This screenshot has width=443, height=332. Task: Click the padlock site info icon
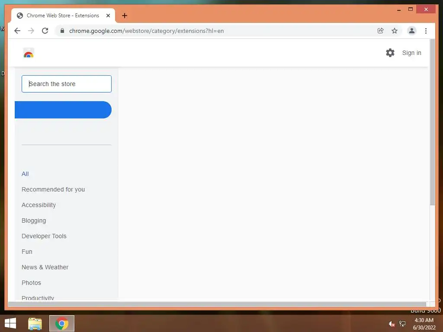pyautogui.click(x=62, y=31)
